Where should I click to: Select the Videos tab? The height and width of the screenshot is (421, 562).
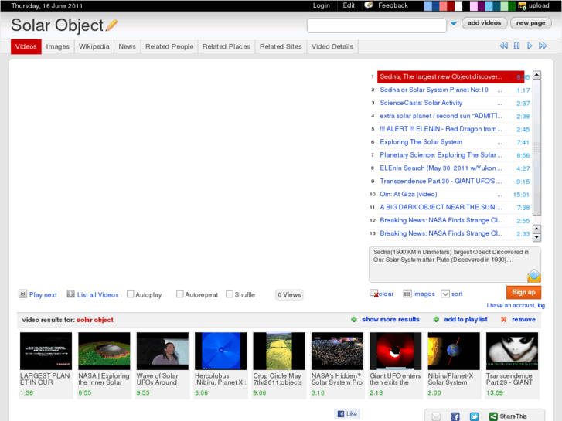click(26, 46)
